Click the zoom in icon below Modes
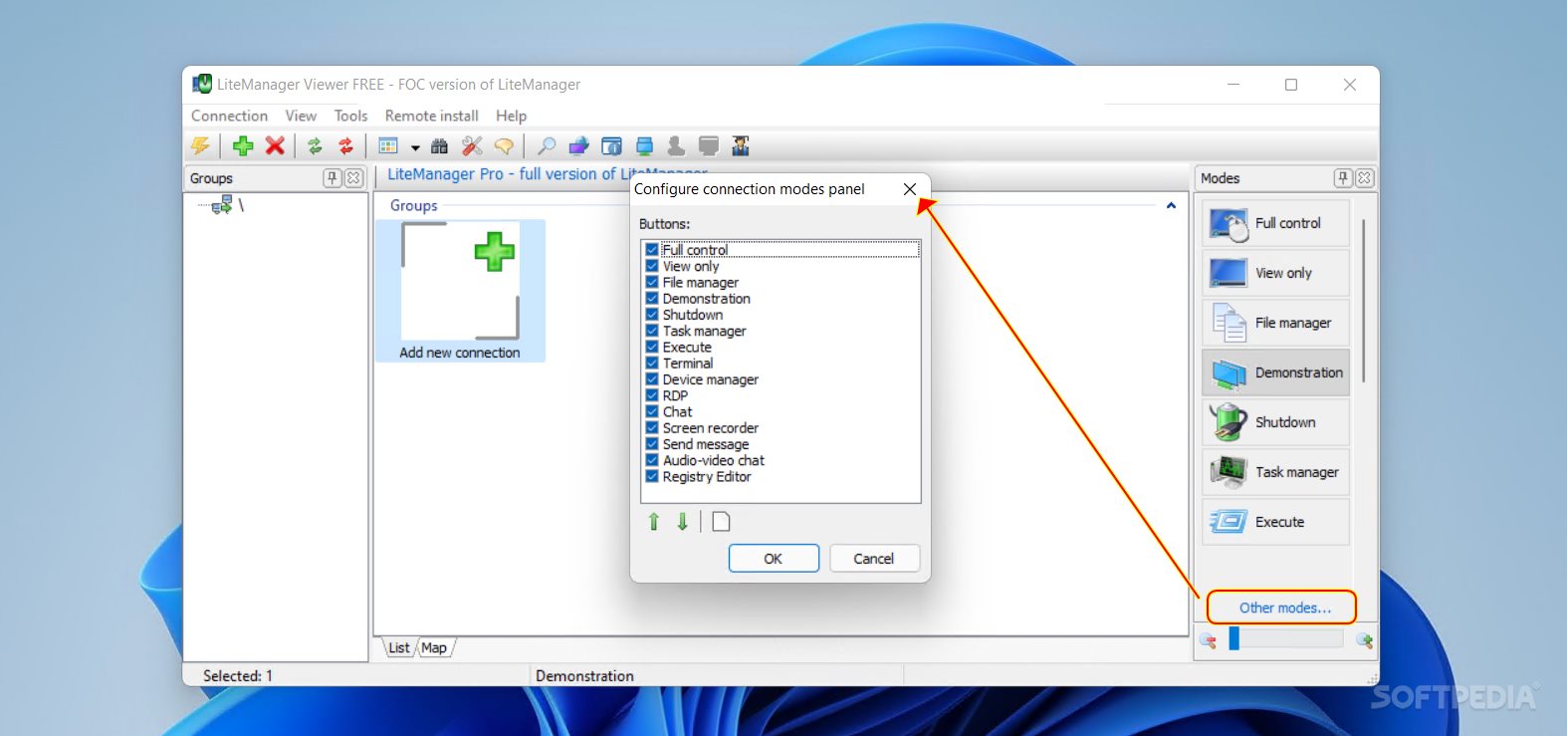The width and height of the screenshot is (1567, 736). click(1365, 640)
